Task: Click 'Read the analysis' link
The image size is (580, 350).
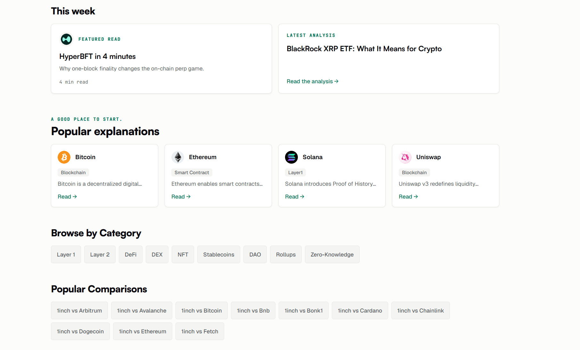Action: (x=313, y=81)
